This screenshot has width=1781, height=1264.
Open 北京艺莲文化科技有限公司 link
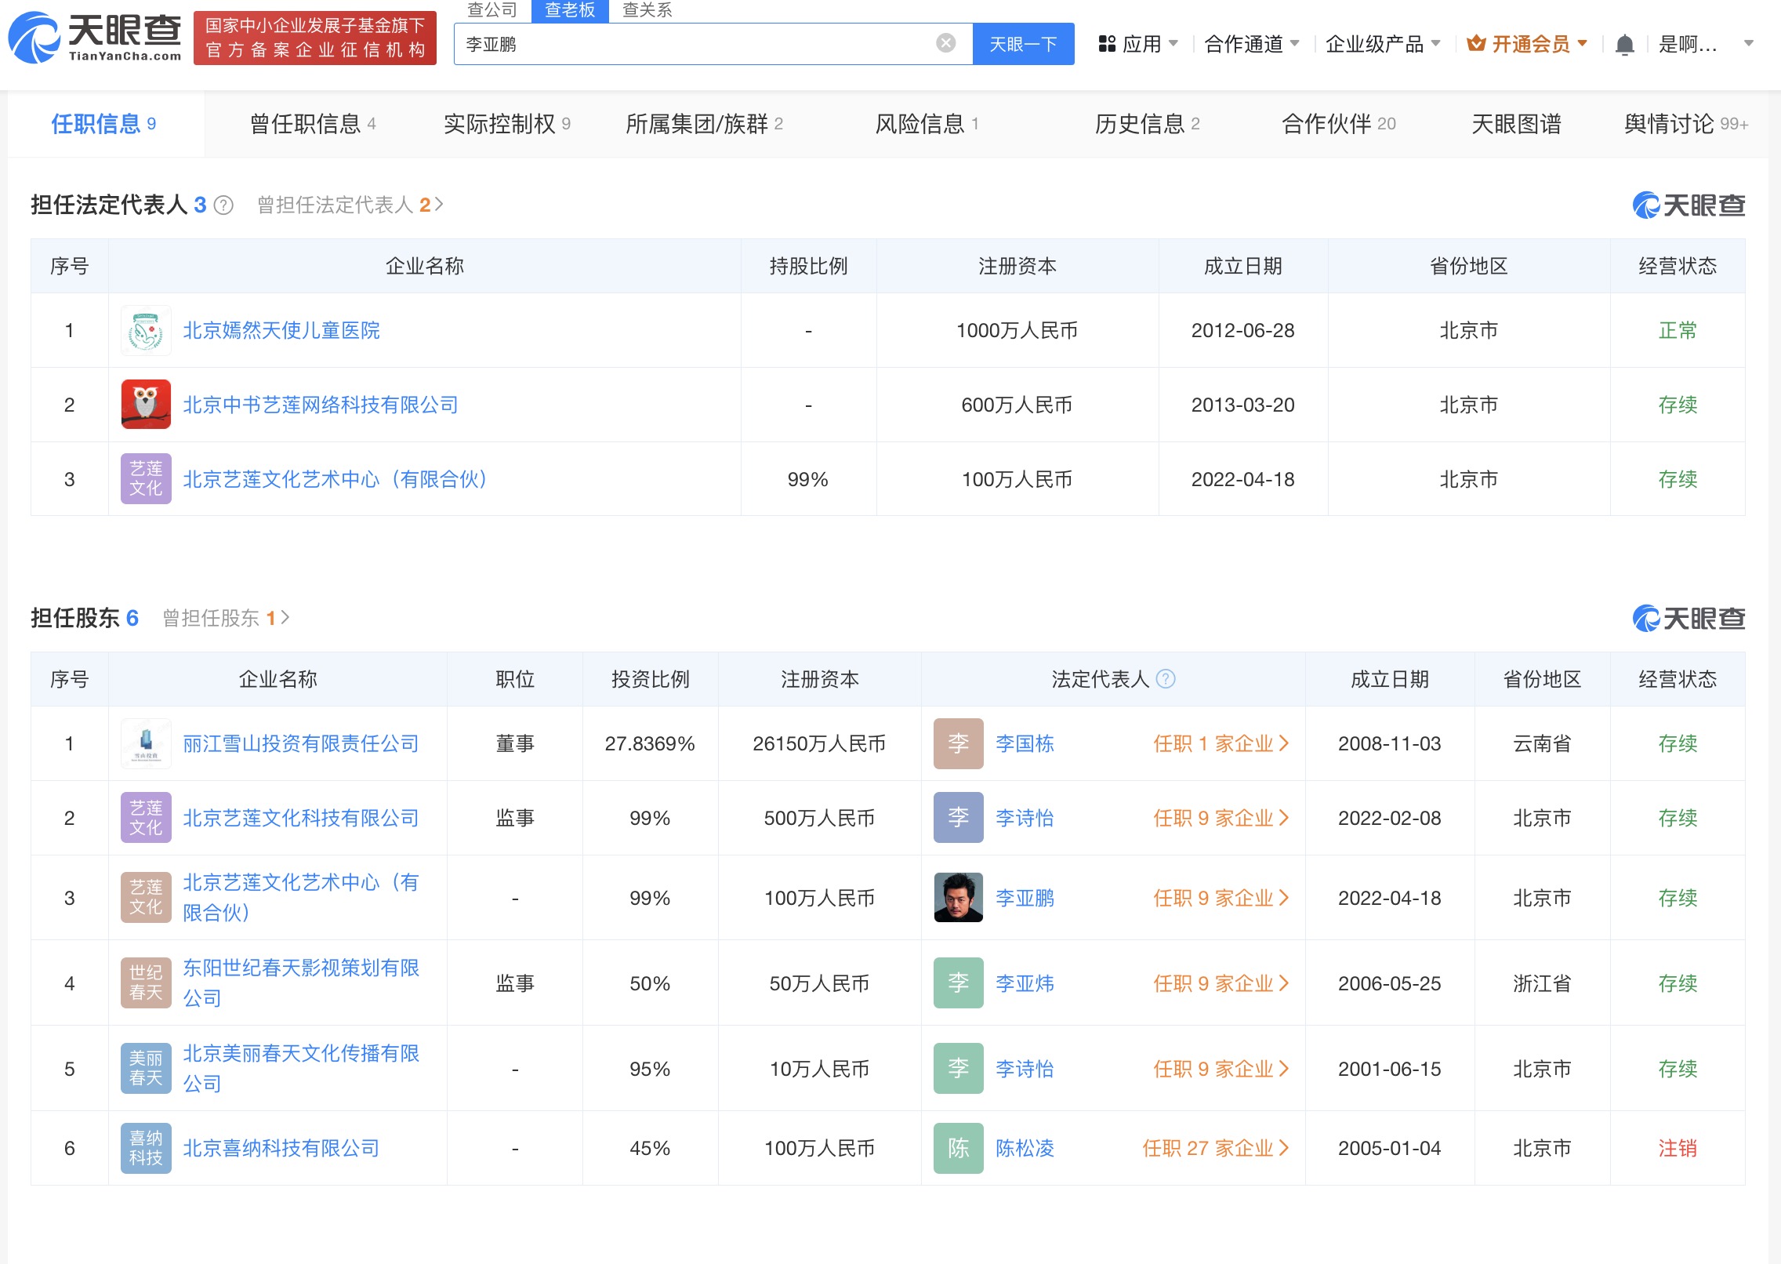click(x=300, y=818)
